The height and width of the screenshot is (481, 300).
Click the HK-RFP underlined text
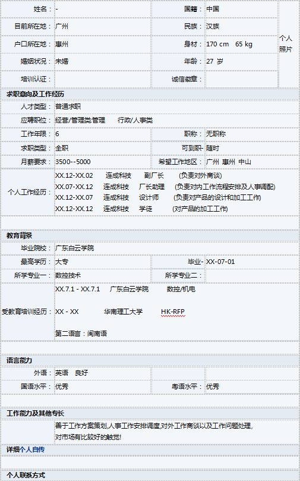(x=173, y=312)
